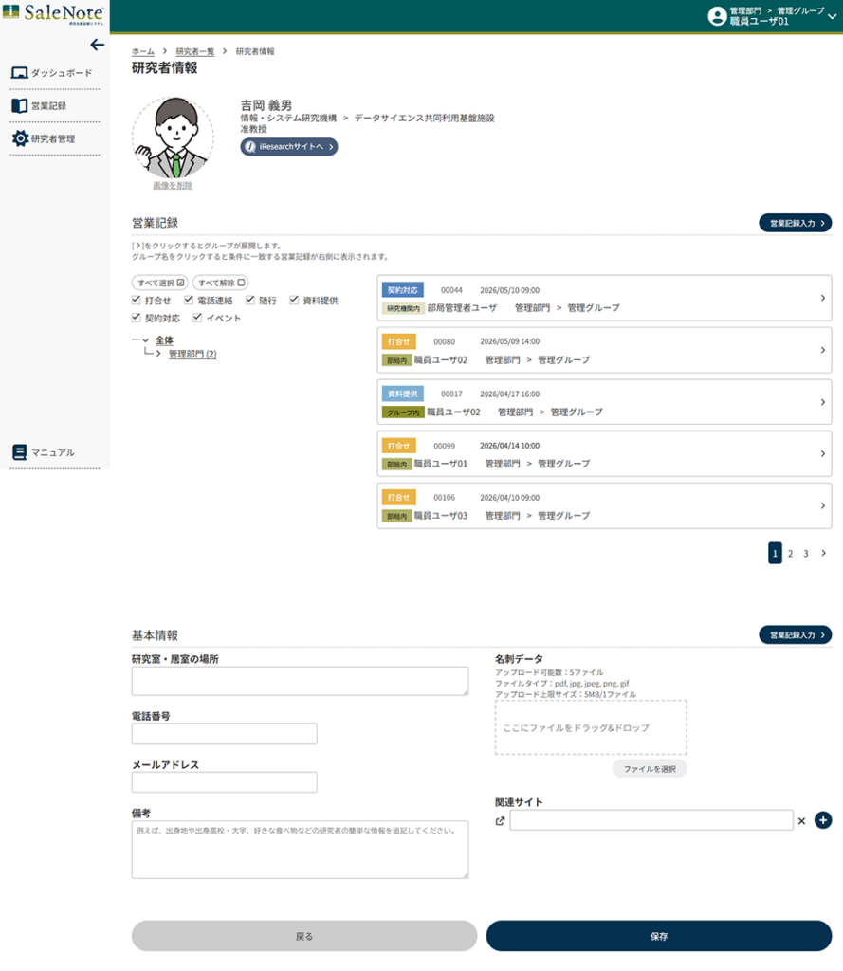The image size is (843, 971).
Task: Click the user account avatar icon
Action: (717, 16)
